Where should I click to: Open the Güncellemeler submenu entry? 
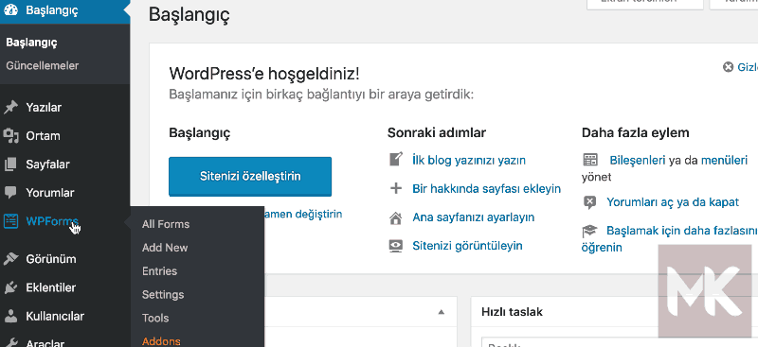point(42,65)
